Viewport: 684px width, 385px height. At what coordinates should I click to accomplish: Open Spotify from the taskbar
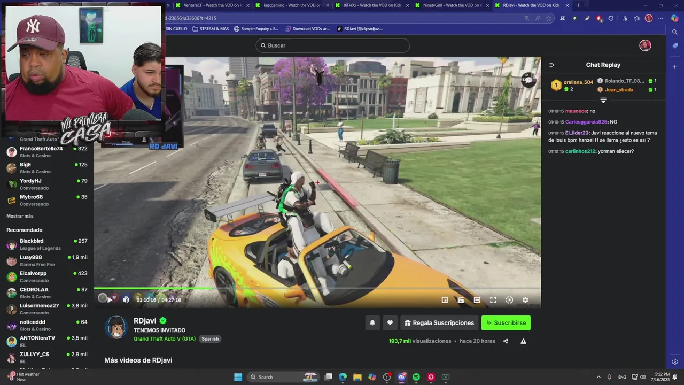[x=416, y=377]
